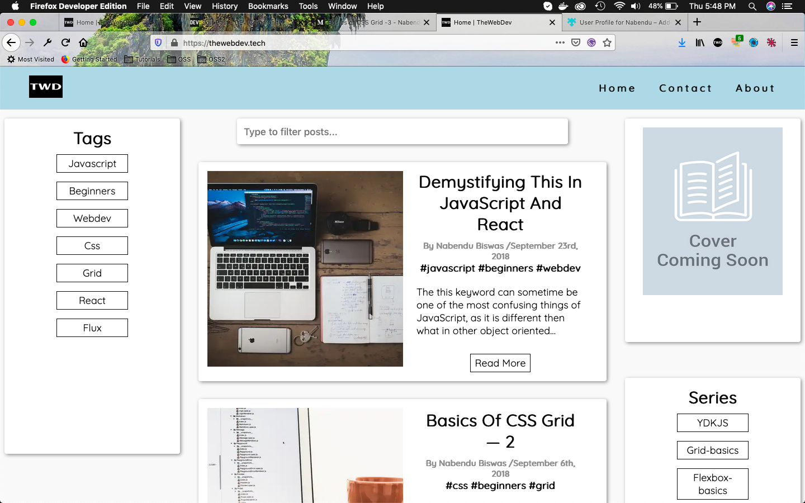Open the laptop desk post thumbnail
The width and height of the screenshot is (805, 503).
305,269
